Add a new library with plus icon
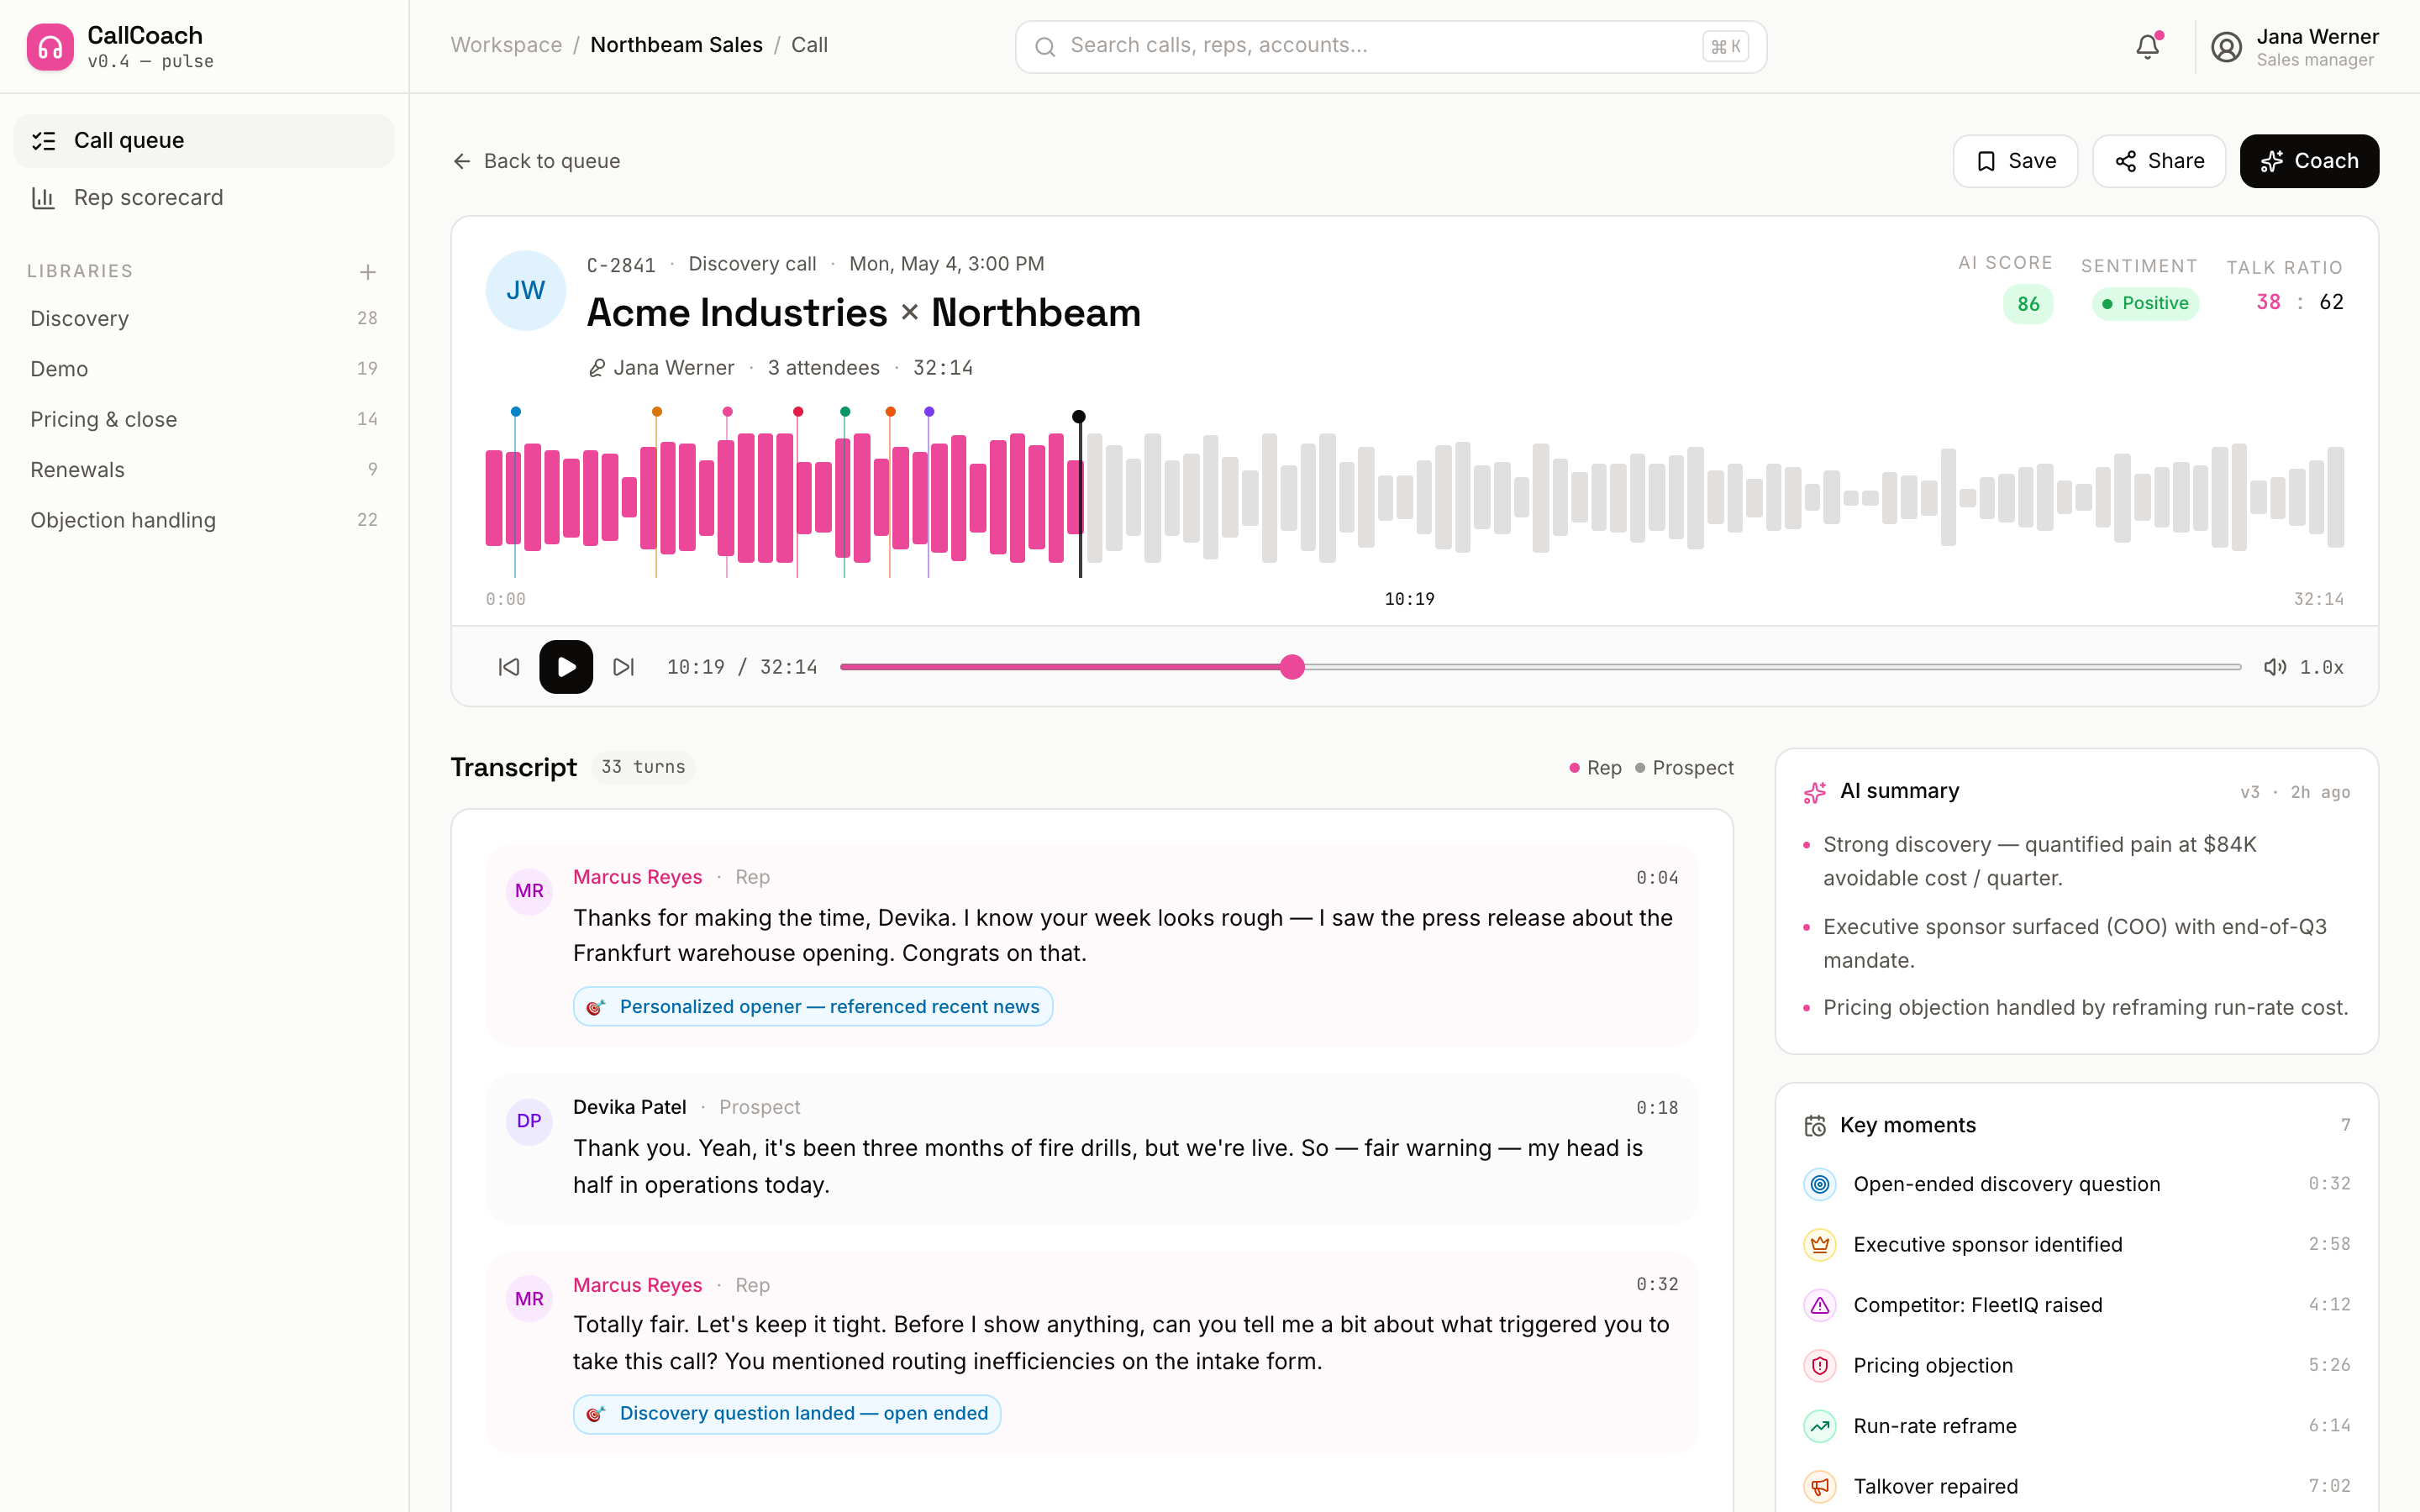This screenshot has height=1512, width=2420. (368, 272)
